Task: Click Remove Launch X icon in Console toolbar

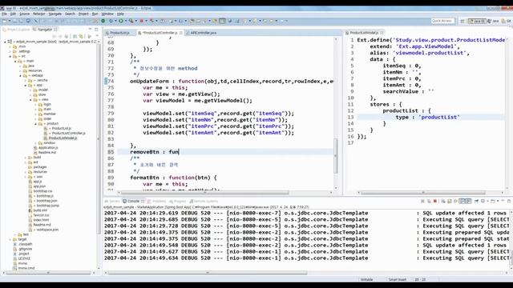Action: pos(422,201)
